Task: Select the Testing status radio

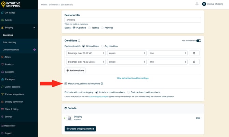Action: tap(90, 28)
